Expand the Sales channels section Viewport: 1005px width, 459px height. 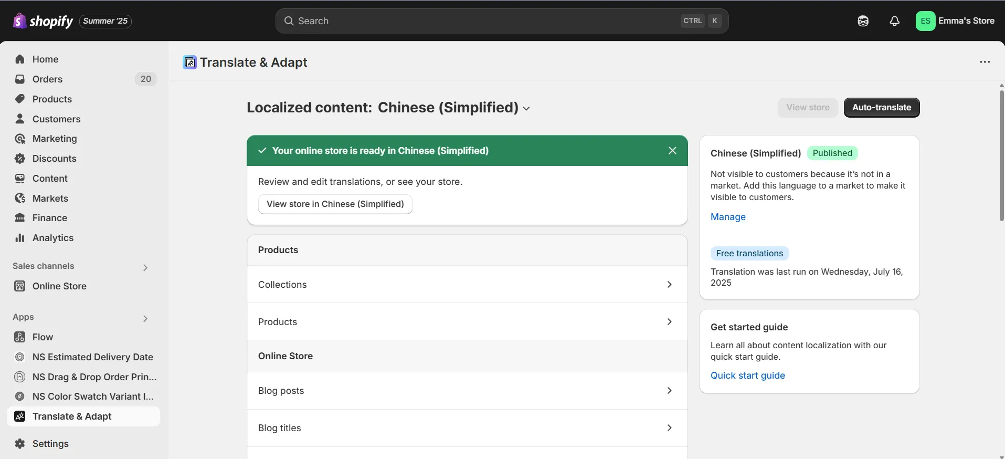pyautogui.click(x=145, y=267)
